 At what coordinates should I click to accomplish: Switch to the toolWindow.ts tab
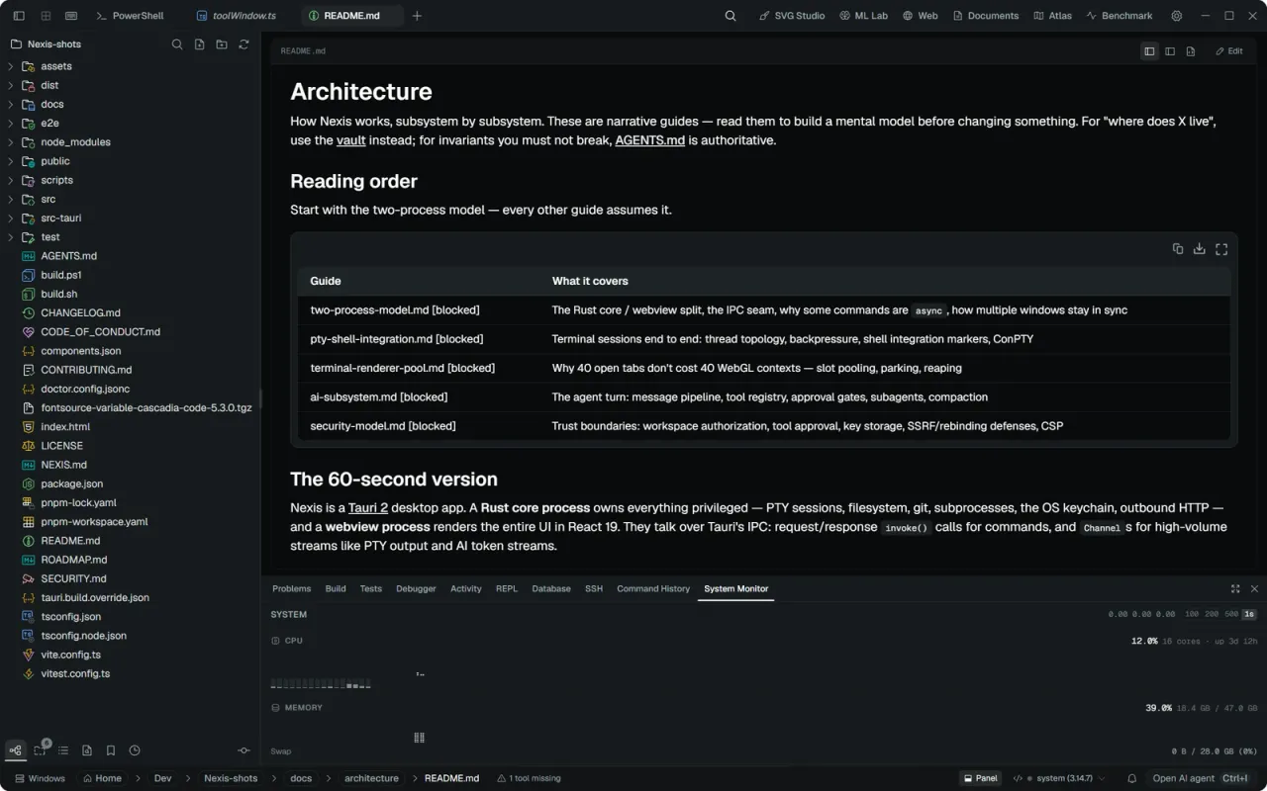pos(237,16)
